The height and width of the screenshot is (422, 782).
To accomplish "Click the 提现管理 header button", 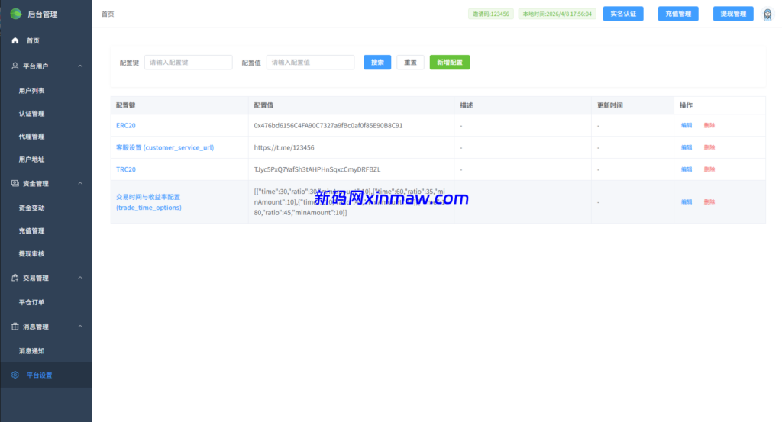I will tap(733, 14).
